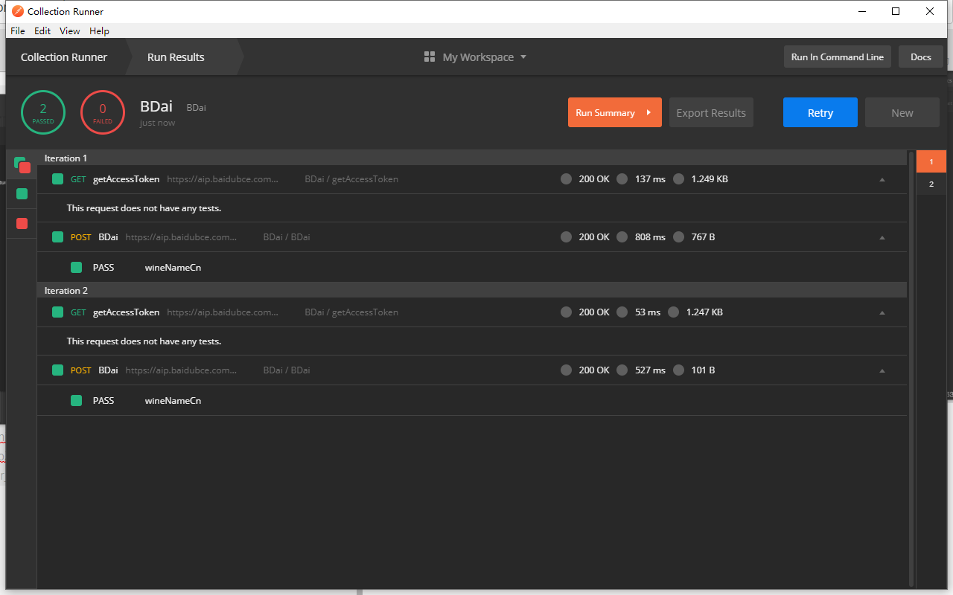This screenshot has width=953, height=595.
Task: Click getAccessToken name in Iteration 1
Action: [126, 179]
